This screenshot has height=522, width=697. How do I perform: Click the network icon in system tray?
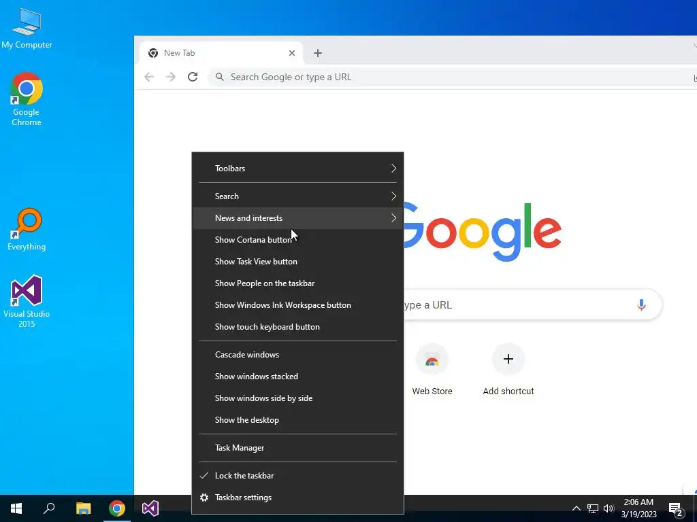point(593,508)
